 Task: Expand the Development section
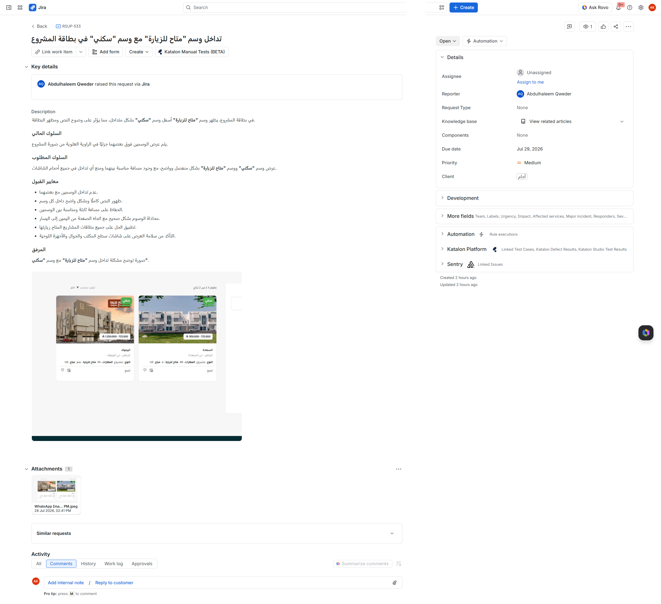pos(442,198)
